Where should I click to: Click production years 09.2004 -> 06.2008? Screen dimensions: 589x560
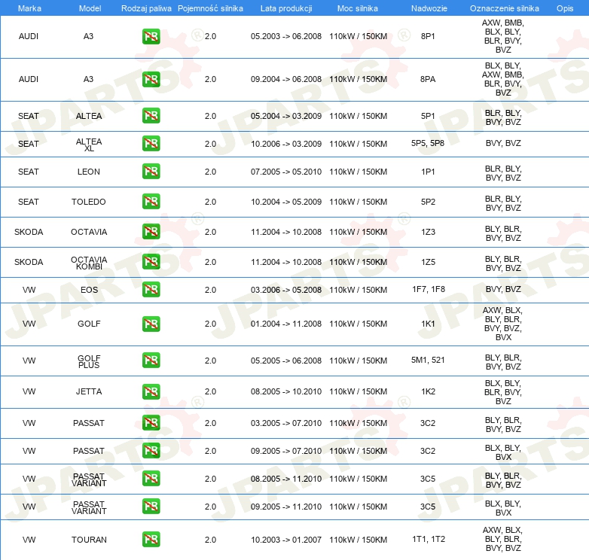click(286, 79)
